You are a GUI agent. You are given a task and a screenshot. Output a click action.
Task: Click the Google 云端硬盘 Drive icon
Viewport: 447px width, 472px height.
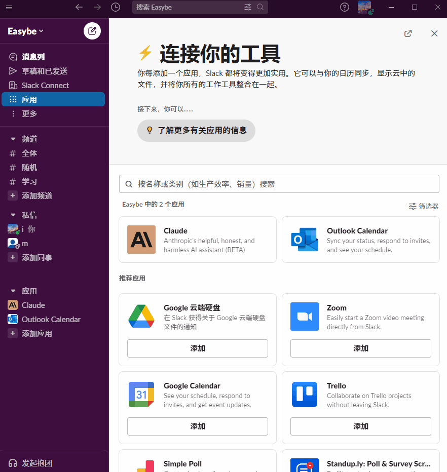point(141,317)
